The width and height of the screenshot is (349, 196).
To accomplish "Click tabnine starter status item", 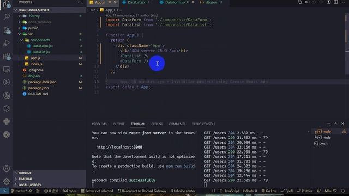I will (183, 191).
